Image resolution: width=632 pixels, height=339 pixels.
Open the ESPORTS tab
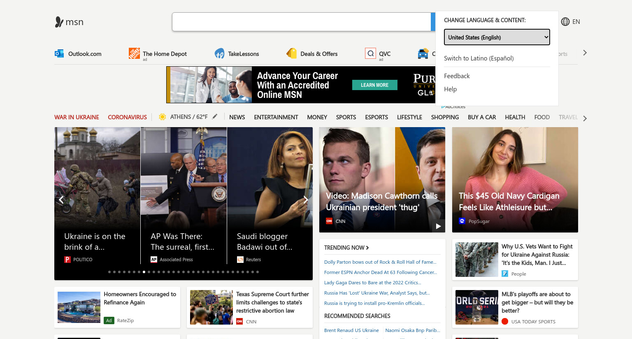tap(376, 117)
